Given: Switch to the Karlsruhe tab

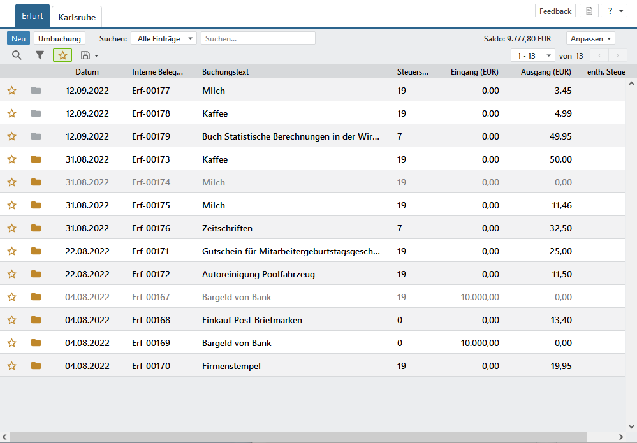Looking at the screenshot, I should point(77,17).
